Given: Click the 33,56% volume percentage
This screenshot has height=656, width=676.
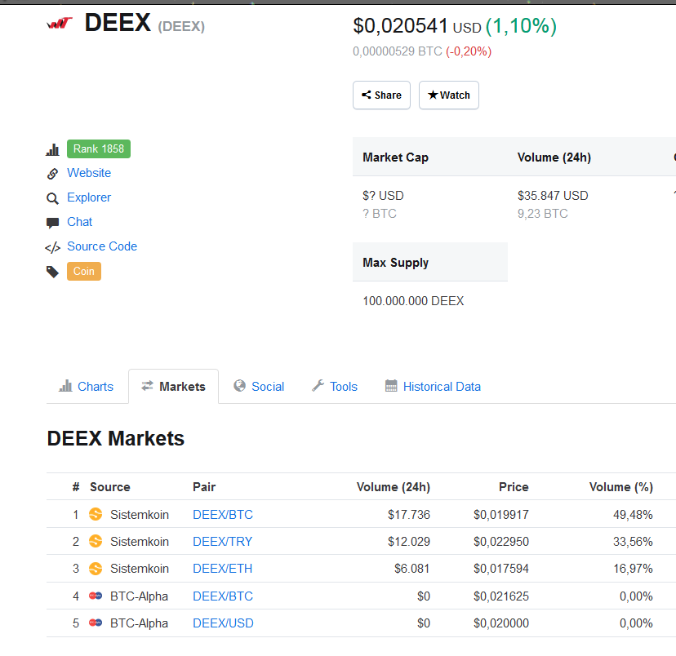Looking at the screenshot, I should pyautogui.click(x=633, y=542).
